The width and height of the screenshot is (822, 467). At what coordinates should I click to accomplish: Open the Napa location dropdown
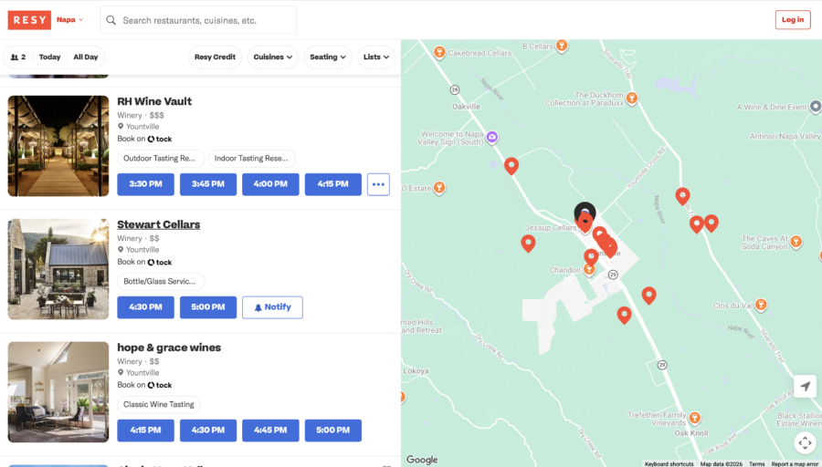[69, 20]
